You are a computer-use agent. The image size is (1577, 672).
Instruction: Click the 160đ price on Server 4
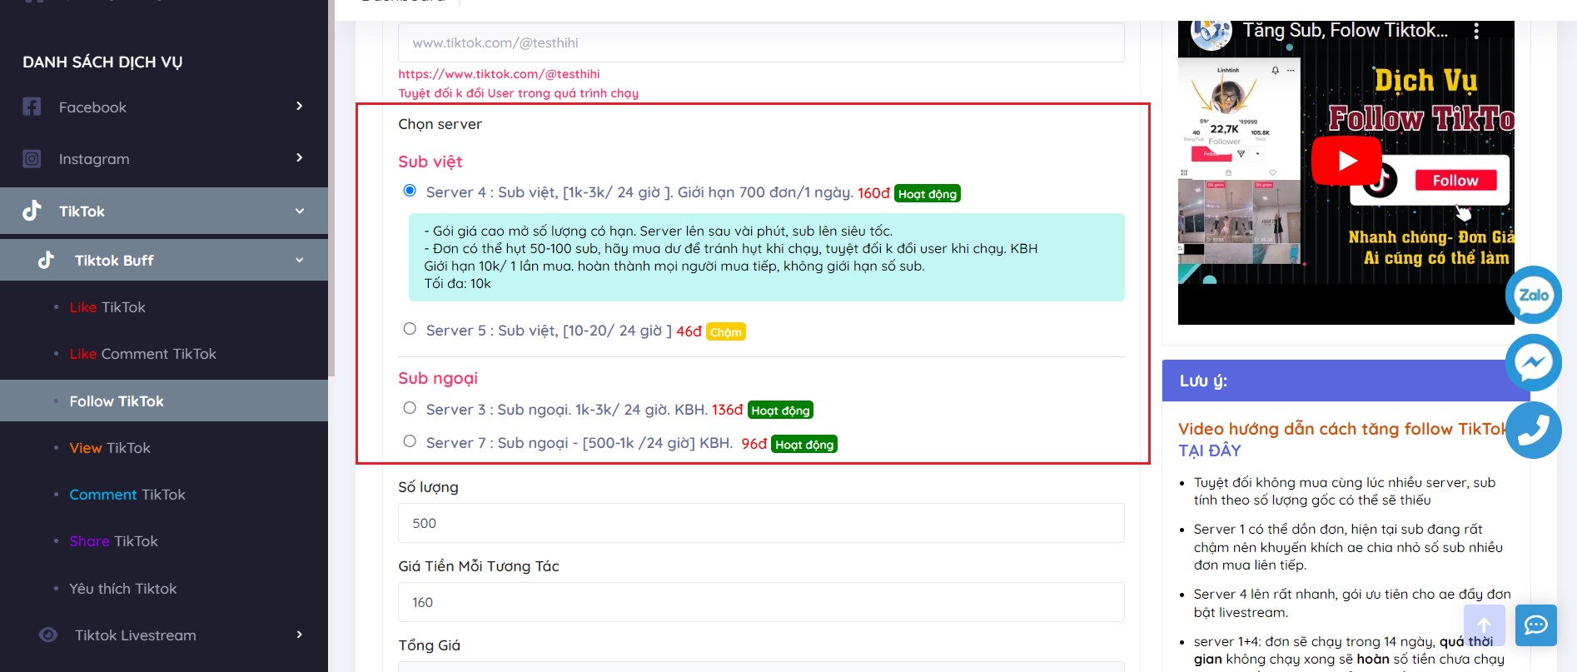873,193
